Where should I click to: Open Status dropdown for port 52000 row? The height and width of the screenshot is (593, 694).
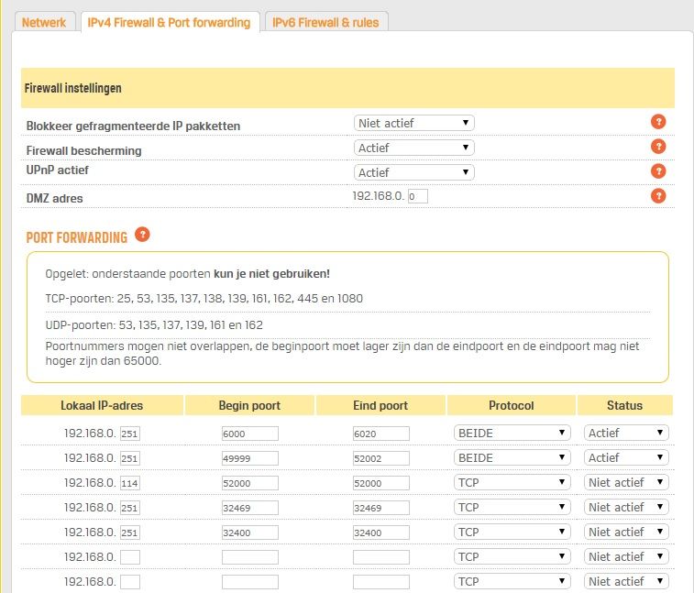click(x=626, y=482)
